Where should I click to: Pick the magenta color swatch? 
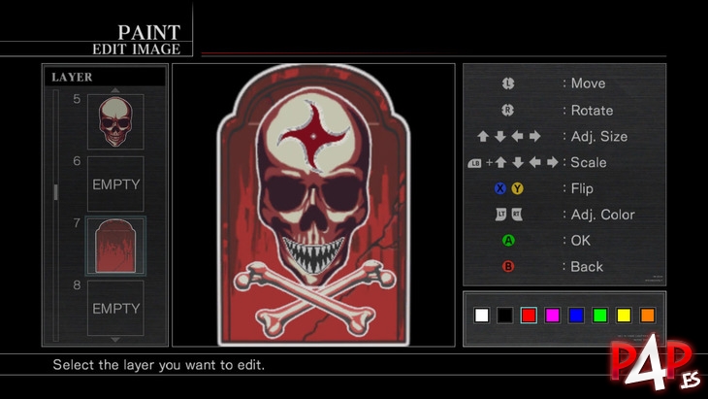[x=552, y=315]
